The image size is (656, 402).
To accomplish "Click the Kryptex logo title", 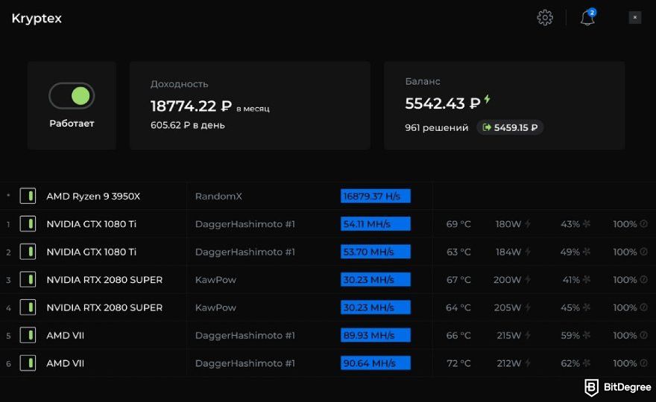I will point(37,19).
